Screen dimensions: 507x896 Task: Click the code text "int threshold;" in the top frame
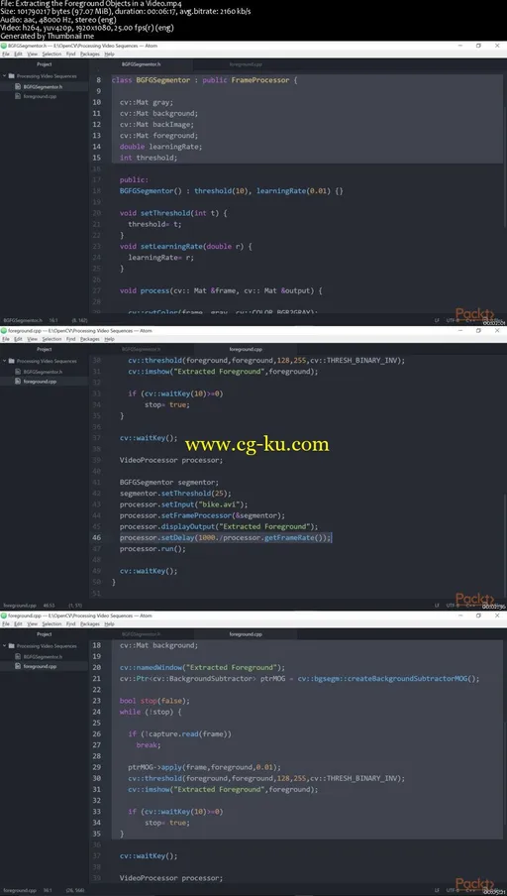pyautogui.click(x=149, y=158)
